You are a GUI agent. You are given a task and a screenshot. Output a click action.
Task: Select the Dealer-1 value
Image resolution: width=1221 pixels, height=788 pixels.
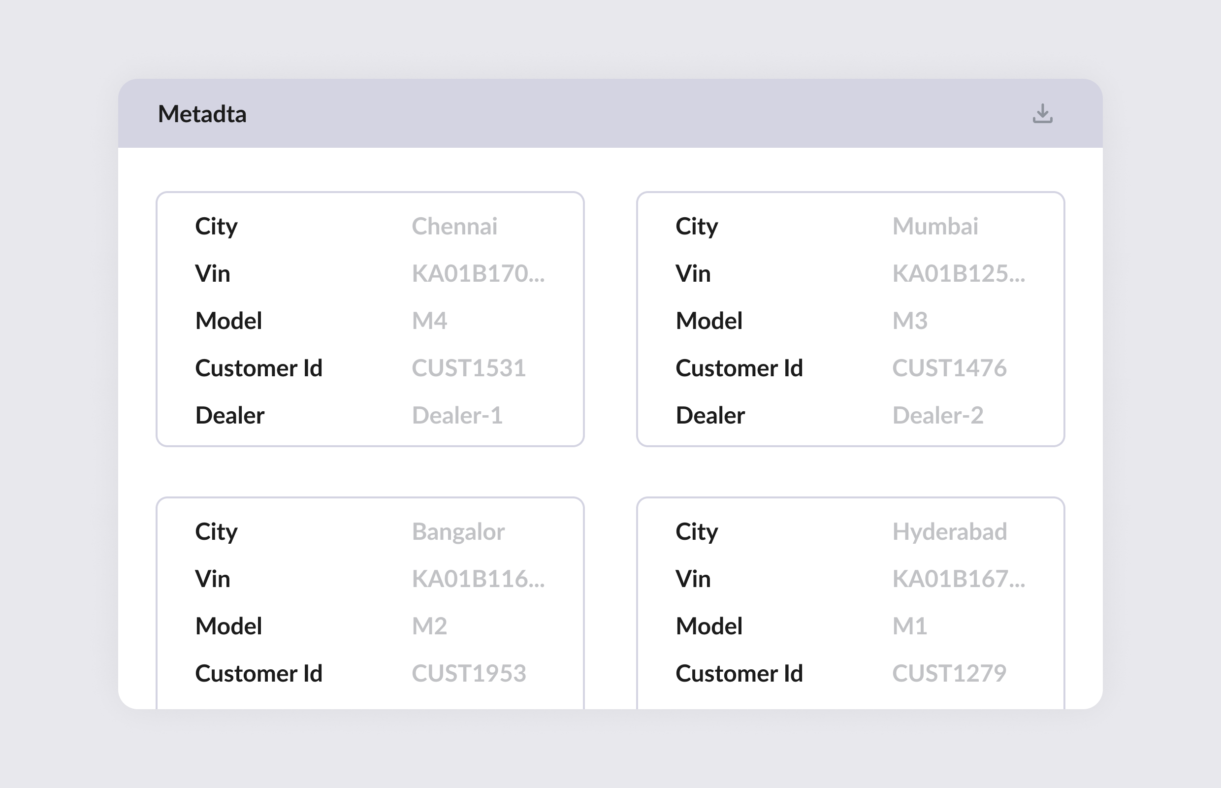458,416
